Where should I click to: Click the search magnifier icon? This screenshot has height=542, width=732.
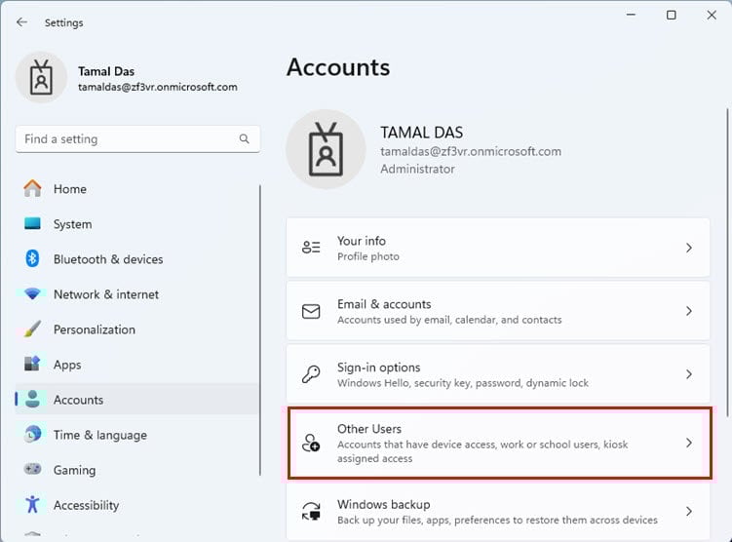coord(245,139)
